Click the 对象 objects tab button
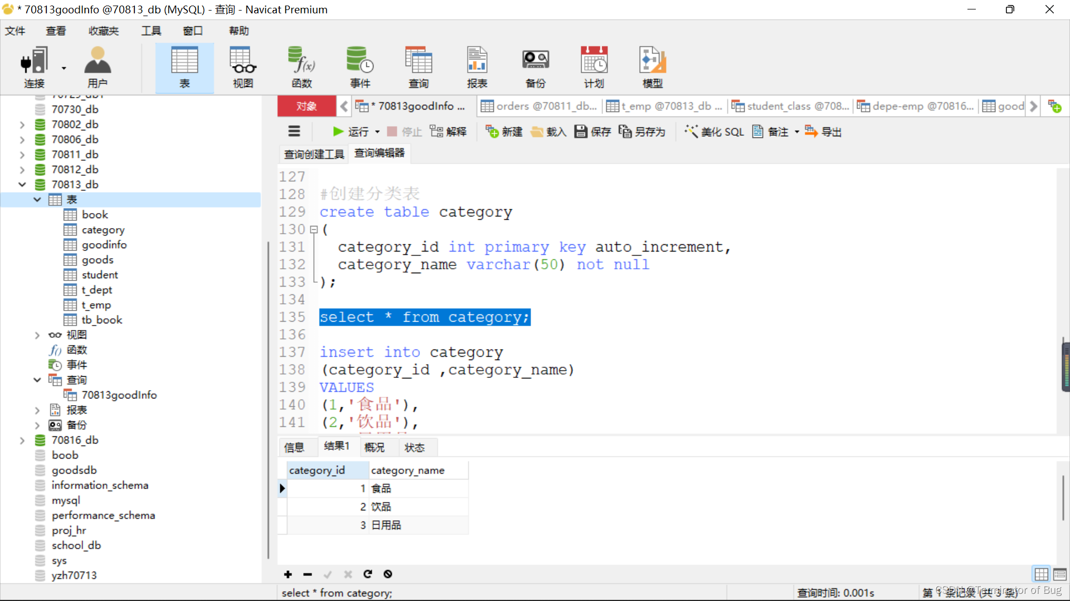The height and width of the screenshot is (601, 1070). pyautogui.click(x=307, y=106)
